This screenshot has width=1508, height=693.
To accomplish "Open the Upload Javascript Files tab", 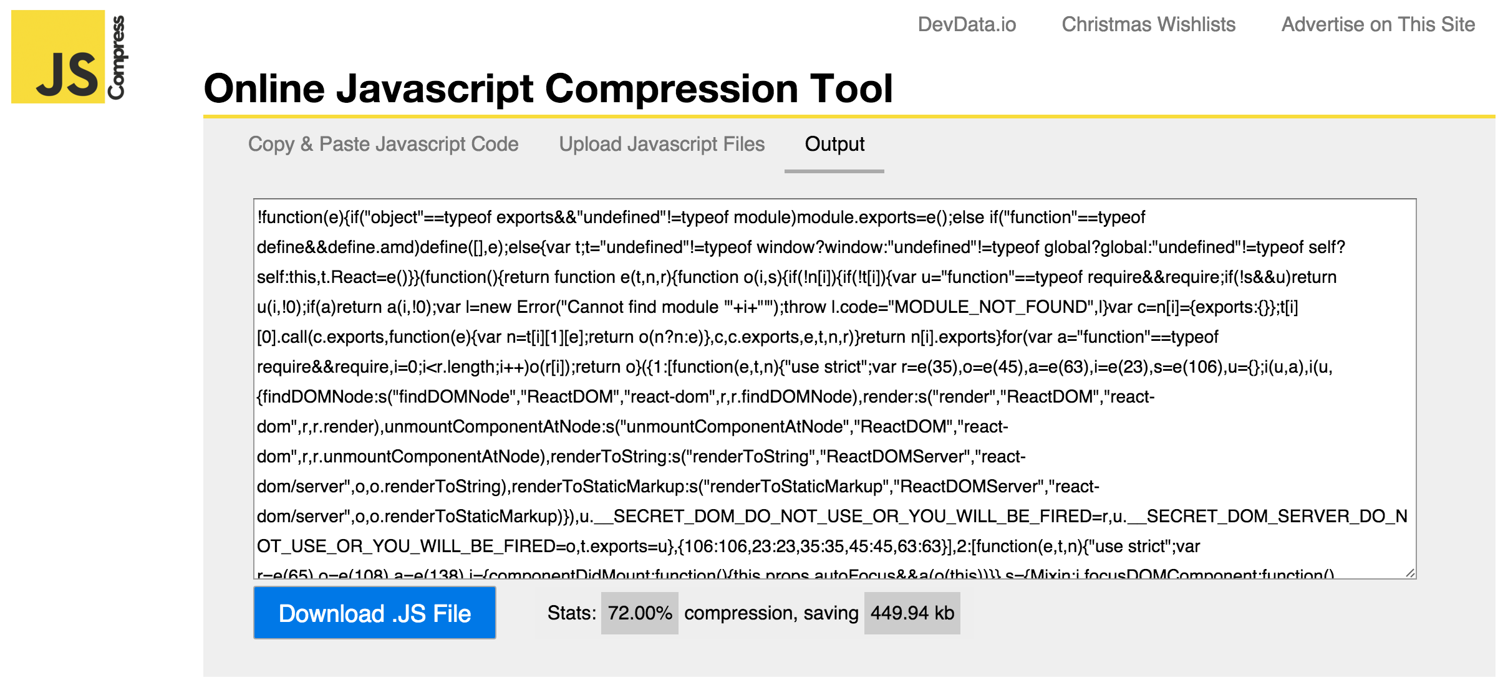I will click(662, 144).
